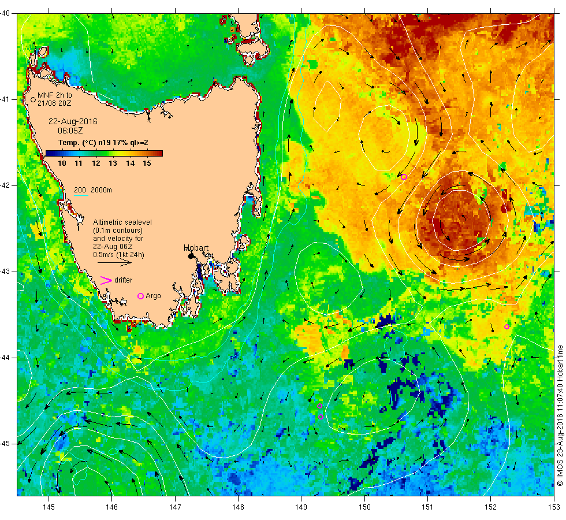Click the lower Argo circle near 149.3E 44.7S
This screenshot has height=520, width=566.
(x=321, y=417)
